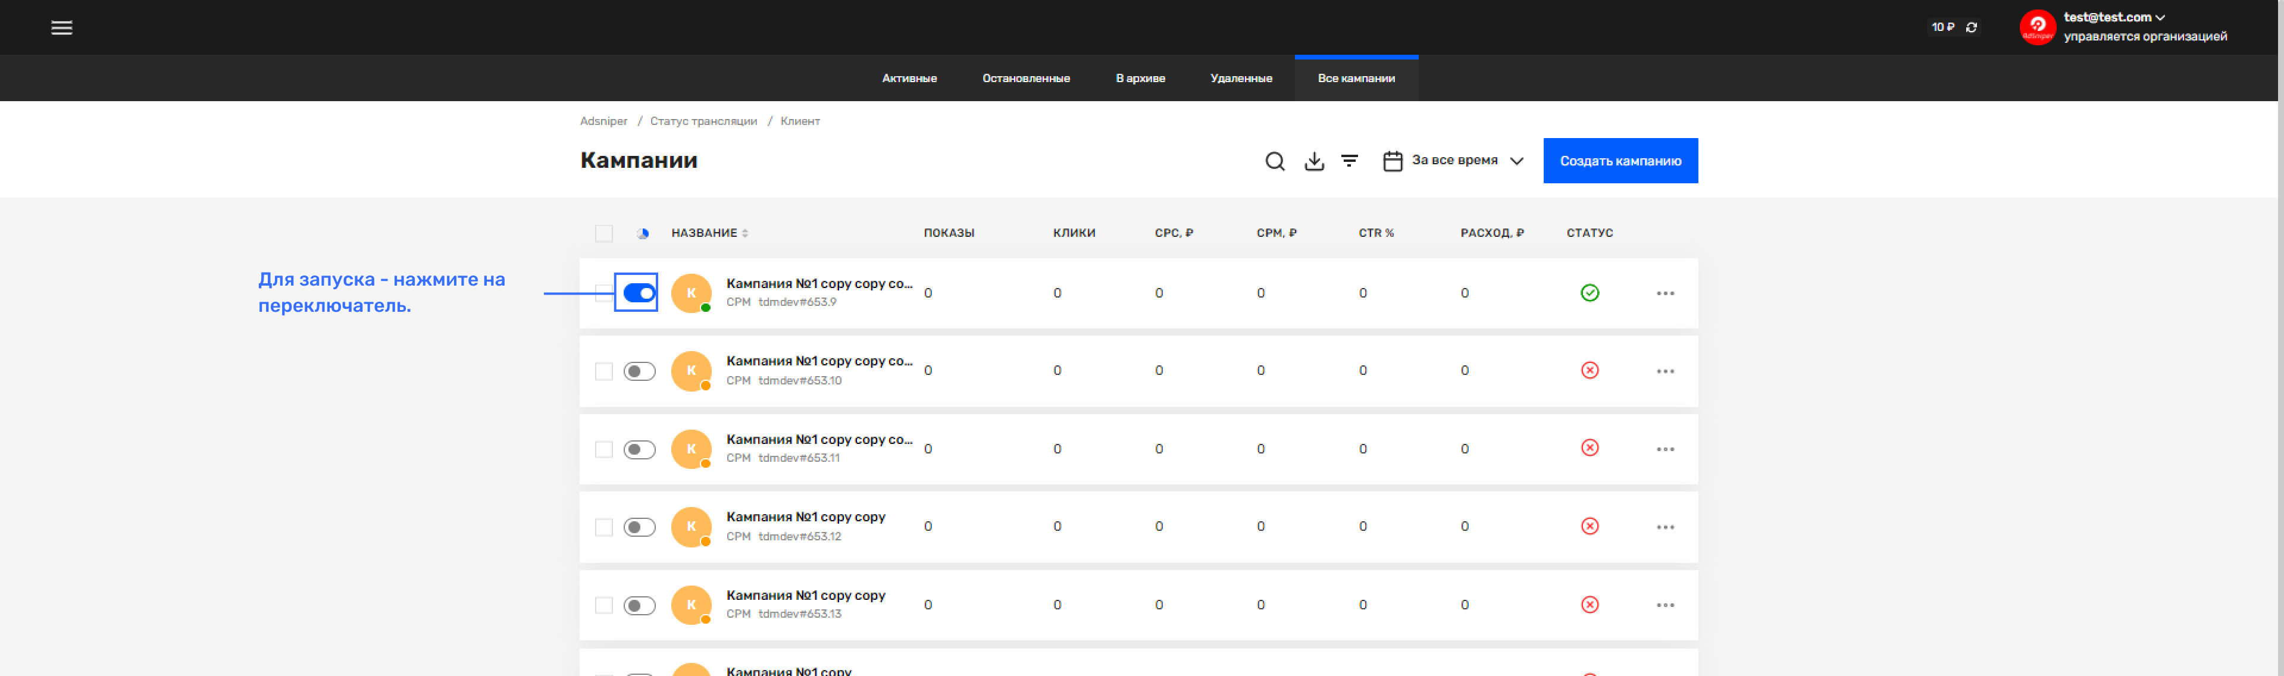Viewport: 2284px width, 676px height.
Task: Click the CPC, ₽ column header
Action: tap(1173, 233)
